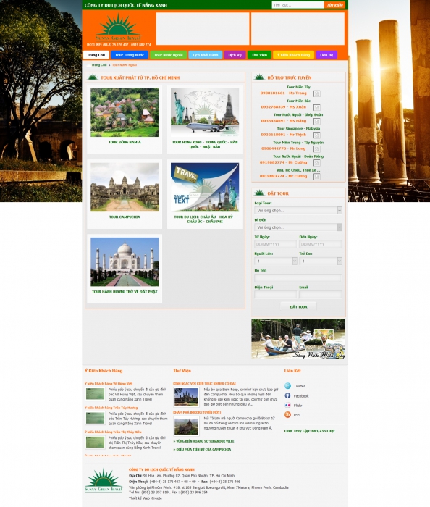Open Khám Phá Bokor article thumbnail
Viewport: 430px width, 507px height.
(x=187, y=426)
